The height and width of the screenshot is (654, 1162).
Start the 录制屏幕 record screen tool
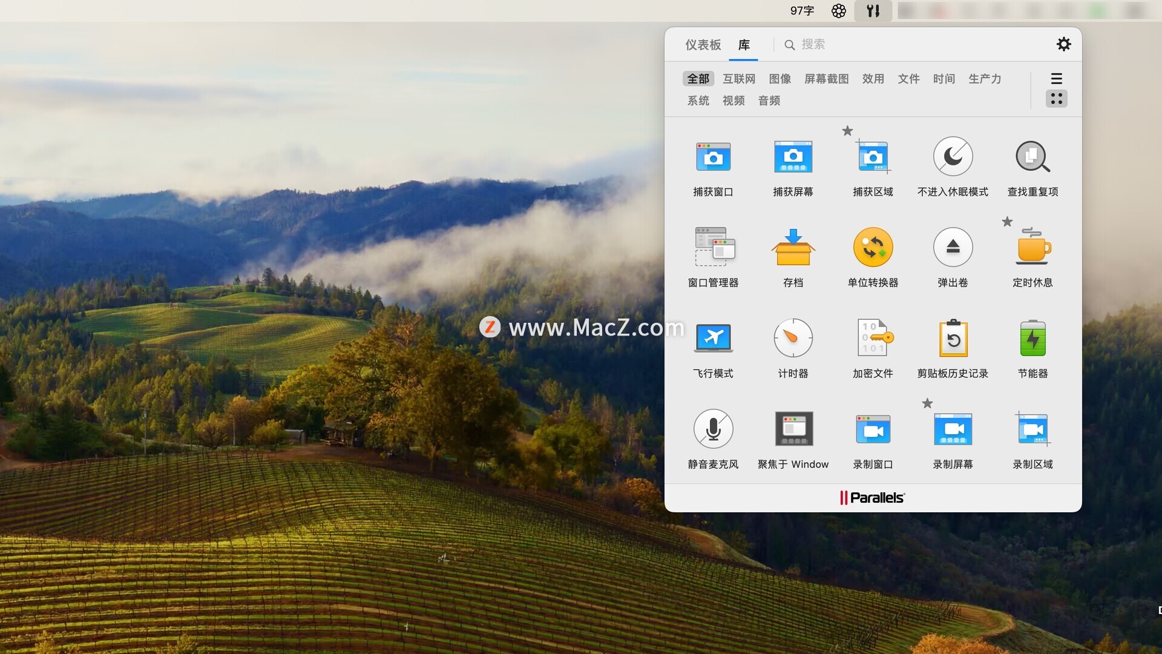tap(953, 441)
